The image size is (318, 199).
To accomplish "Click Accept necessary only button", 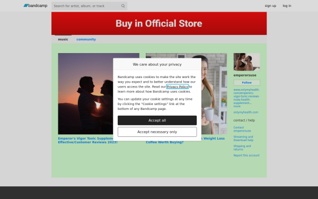I will pos(157,132).
